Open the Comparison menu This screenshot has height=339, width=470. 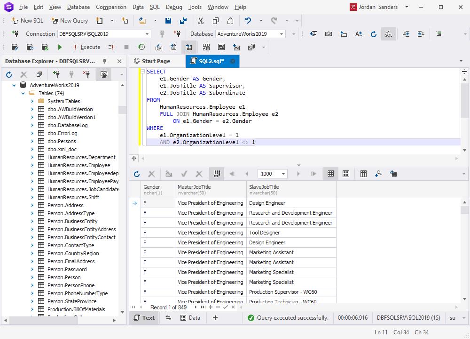click(111, 7)
